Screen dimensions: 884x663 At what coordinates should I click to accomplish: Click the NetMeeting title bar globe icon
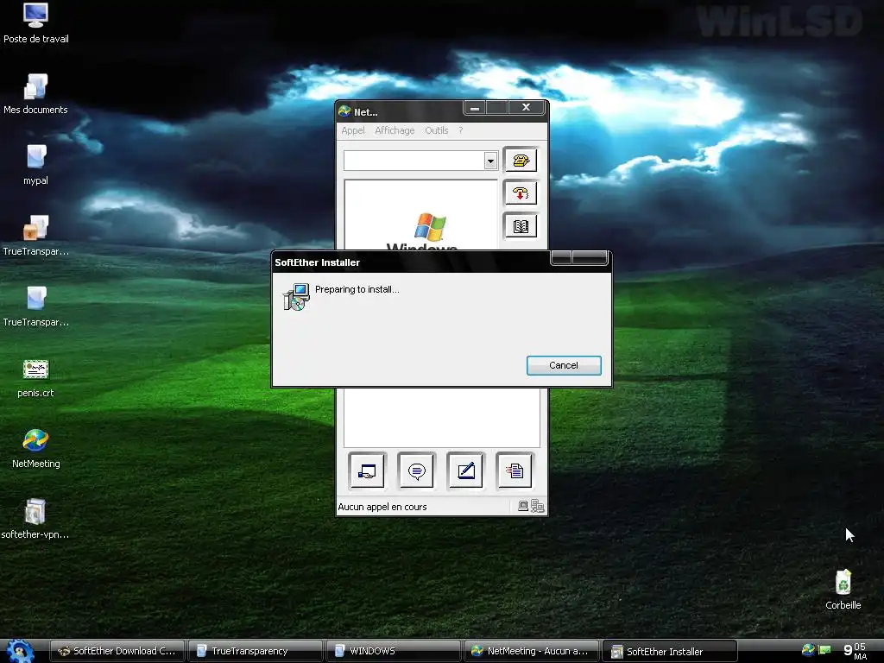coord(344,111)
